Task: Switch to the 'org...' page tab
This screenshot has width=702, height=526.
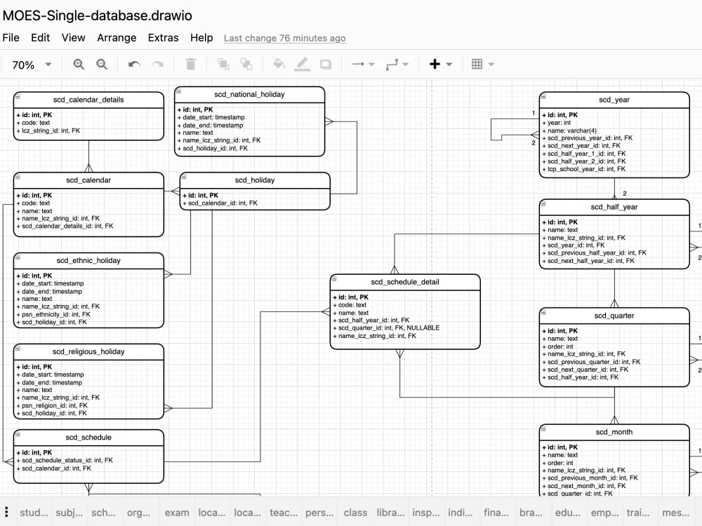Action: pos(139,513)
